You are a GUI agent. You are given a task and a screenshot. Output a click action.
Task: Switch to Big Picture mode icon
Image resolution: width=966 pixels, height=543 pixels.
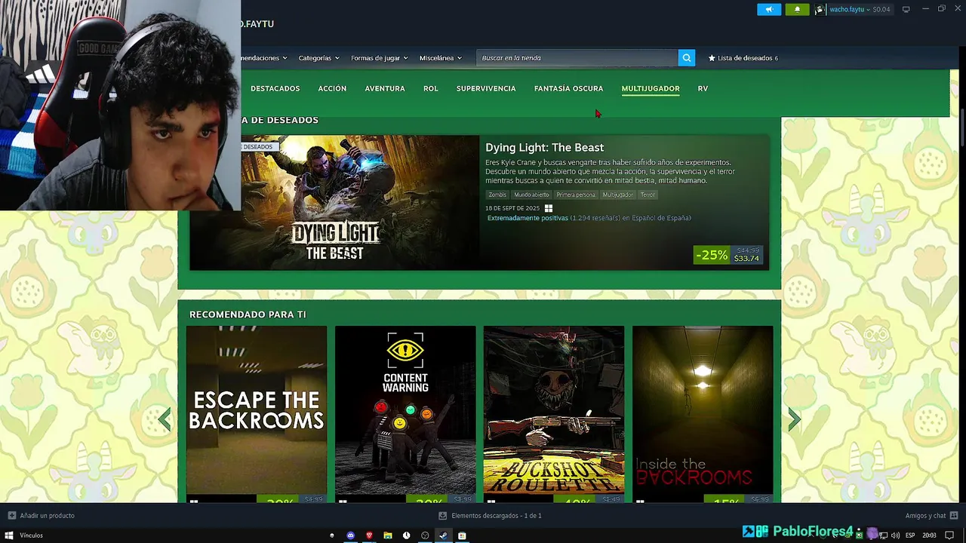pos(906,9)
